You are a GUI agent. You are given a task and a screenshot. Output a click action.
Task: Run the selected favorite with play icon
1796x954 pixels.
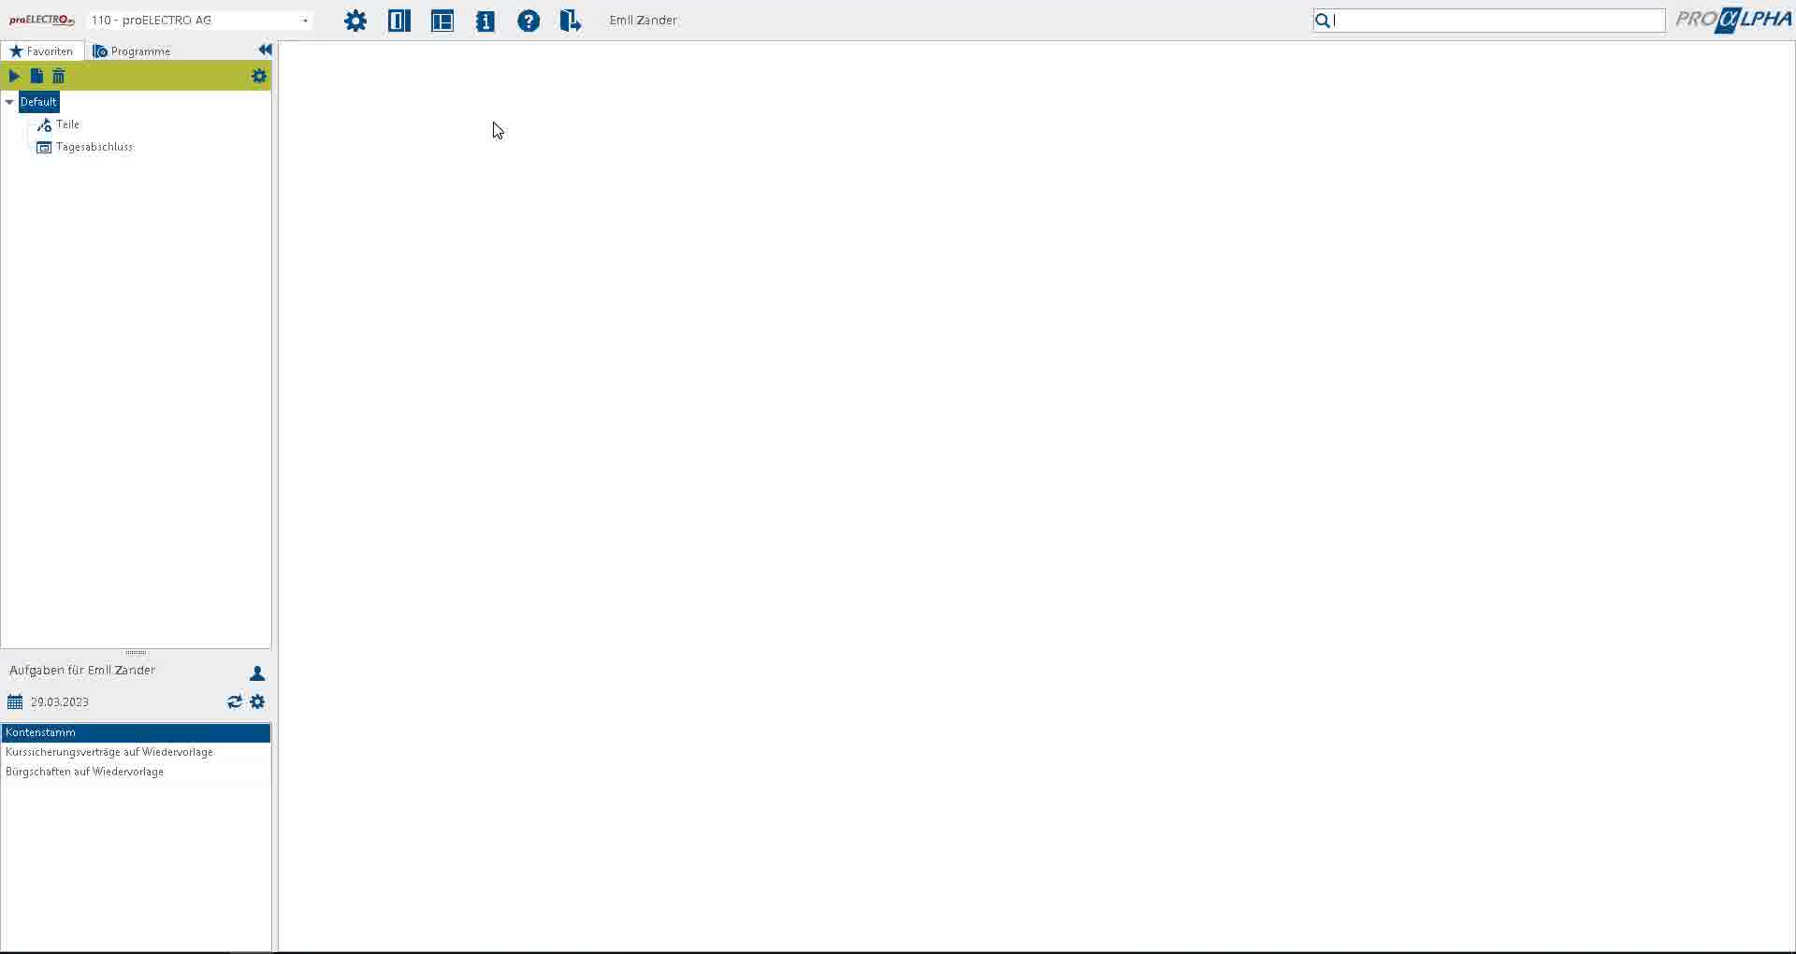pos(14,76)
